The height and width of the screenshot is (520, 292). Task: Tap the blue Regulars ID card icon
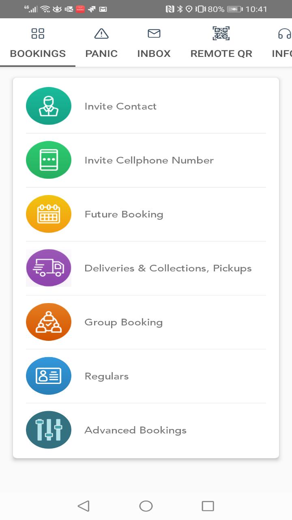pos(49,376)
